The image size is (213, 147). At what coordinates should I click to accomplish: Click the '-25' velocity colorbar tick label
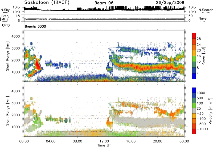[200, 113]
